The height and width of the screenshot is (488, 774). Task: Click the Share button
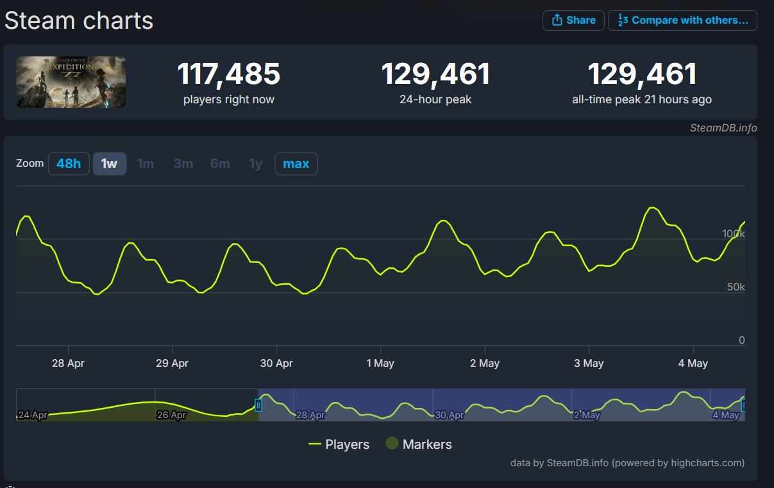coord(573,21)
